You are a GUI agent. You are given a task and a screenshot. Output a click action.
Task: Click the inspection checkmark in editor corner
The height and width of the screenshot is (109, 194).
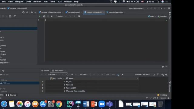(x=166, y=20)
